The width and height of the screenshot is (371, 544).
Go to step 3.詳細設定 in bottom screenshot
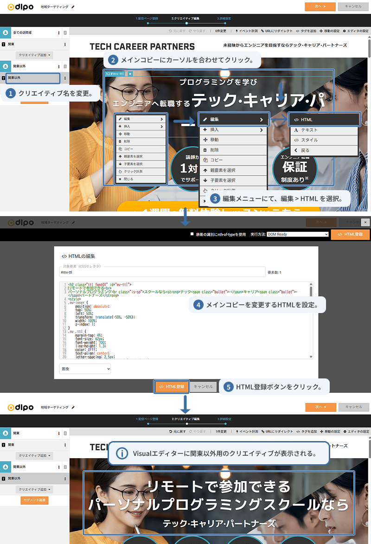(224, 419)
